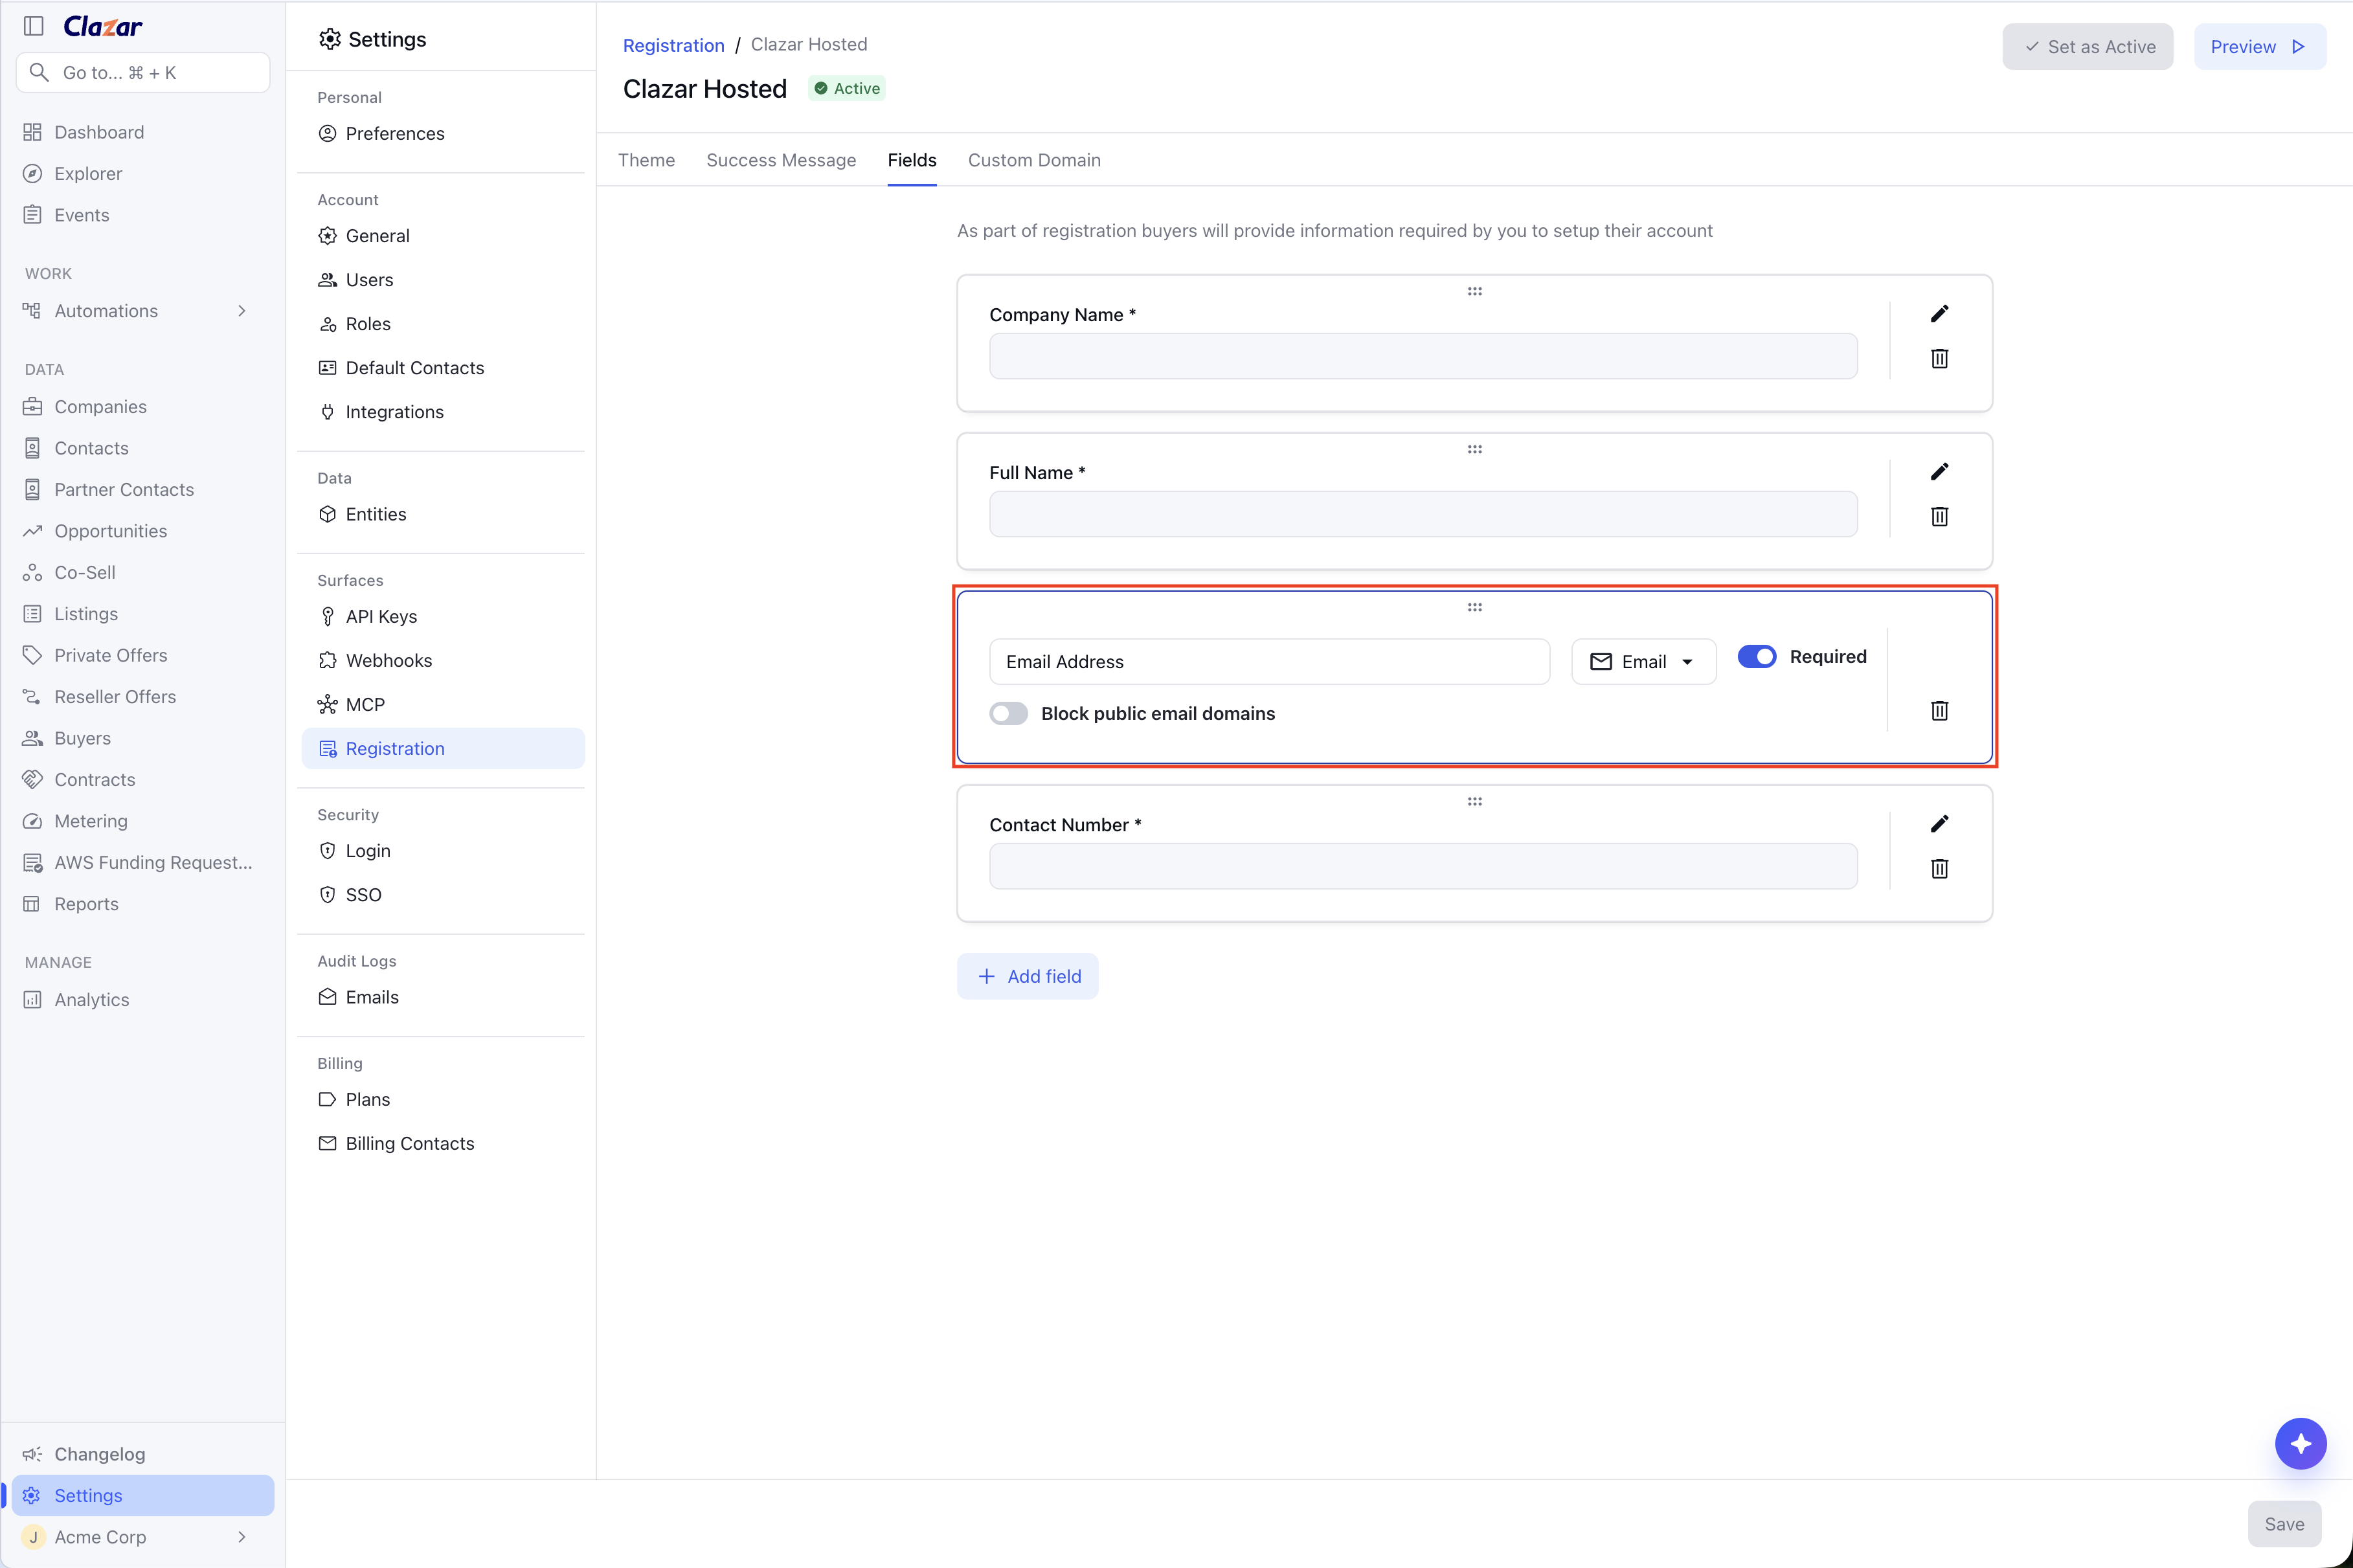Image resolution: width=2353 pixels, height=1568 pixels.
Task: Open Preferences in settings menu
Action: point(443,133)
